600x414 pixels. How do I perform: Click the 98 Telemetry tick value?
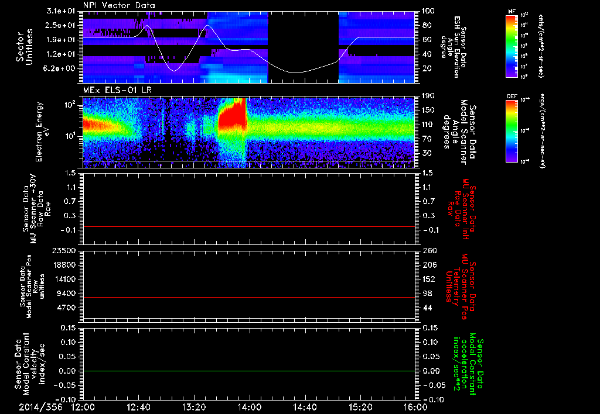(x=427, y=294)
